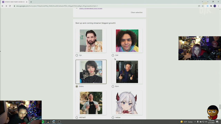The height and width of the screenshot is (124, 221).
Task: Open the purple link above Clear selection
Action: pyautogui.click(x=90, y=9)
